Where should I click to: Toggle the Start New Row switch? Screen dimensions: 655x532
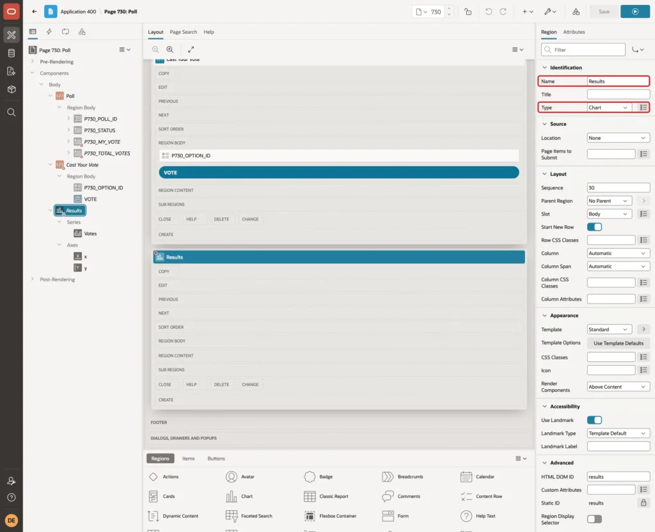[x=594, y=227]
